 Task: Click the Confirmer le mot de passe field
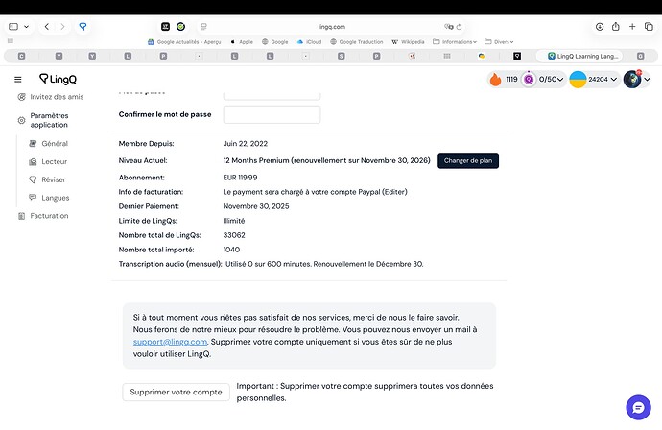pos(272,114)
